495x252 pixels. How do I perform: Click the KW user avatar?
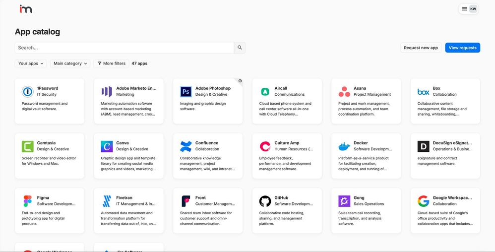pos(473,9)
